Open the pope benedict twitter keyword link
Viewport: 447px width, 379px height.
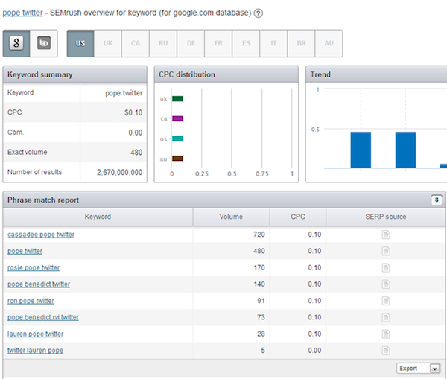pos(39,284)
